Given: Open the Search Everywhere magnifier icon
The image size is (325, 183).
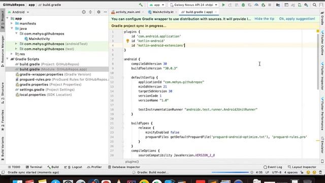Looking at the screenshot, I should click(x=315, y=5).
